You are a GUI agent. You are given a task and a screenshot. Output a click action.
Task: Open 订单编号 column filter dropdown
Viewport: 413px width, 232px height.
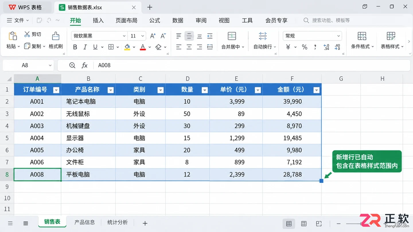pos(56,90)
